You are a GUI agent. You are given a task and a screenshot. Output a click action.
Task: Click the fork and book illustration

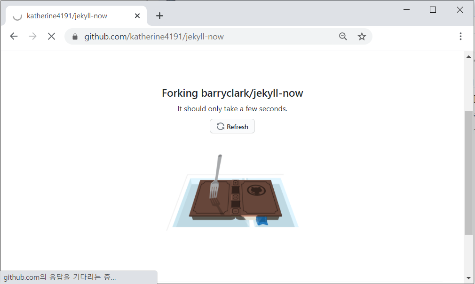pyautogui.click(x=232, y=192)
